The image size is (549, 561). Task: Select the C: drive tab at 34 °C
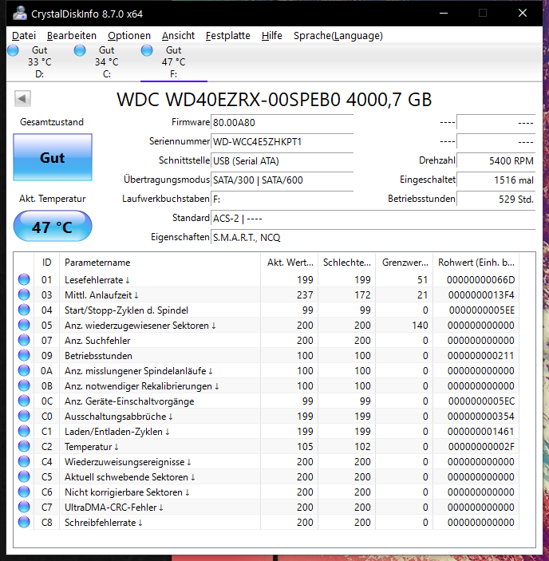[x=106, y=62]
